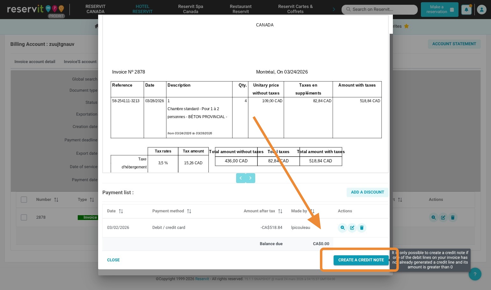This screenshot has width=491, height=290.
Task: Click the Search on Reservit field
Action: 379,10
